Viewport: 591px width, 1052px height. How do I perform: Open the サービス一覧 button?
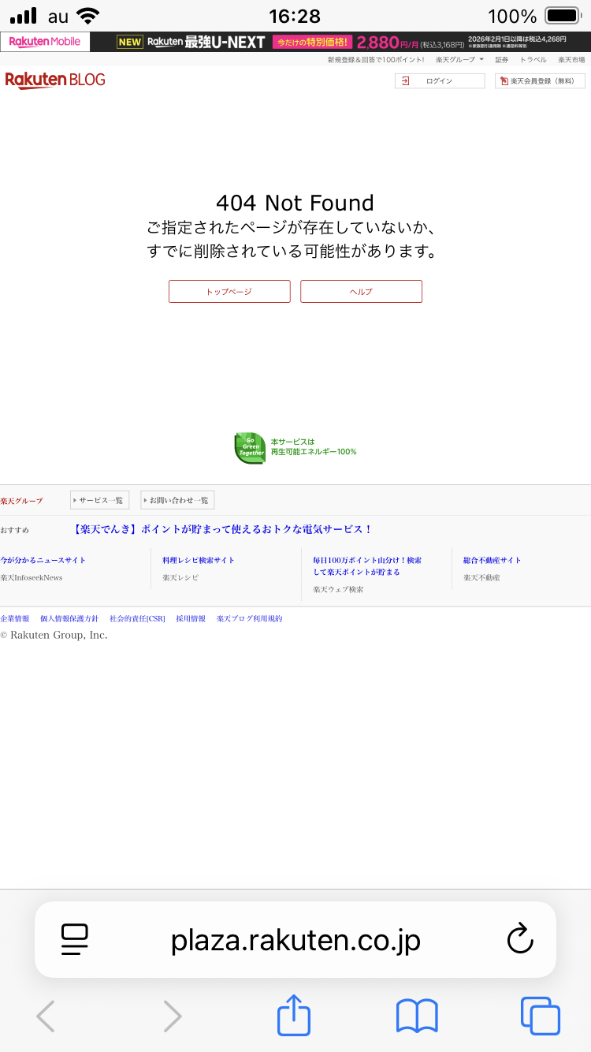[99, 500]
